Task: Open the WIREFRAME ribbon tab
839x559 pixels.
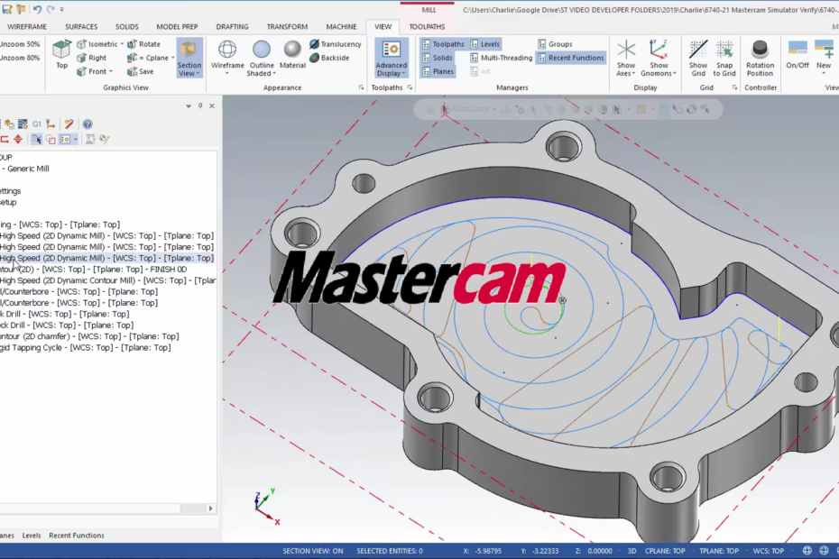Action: pos(27,27)
